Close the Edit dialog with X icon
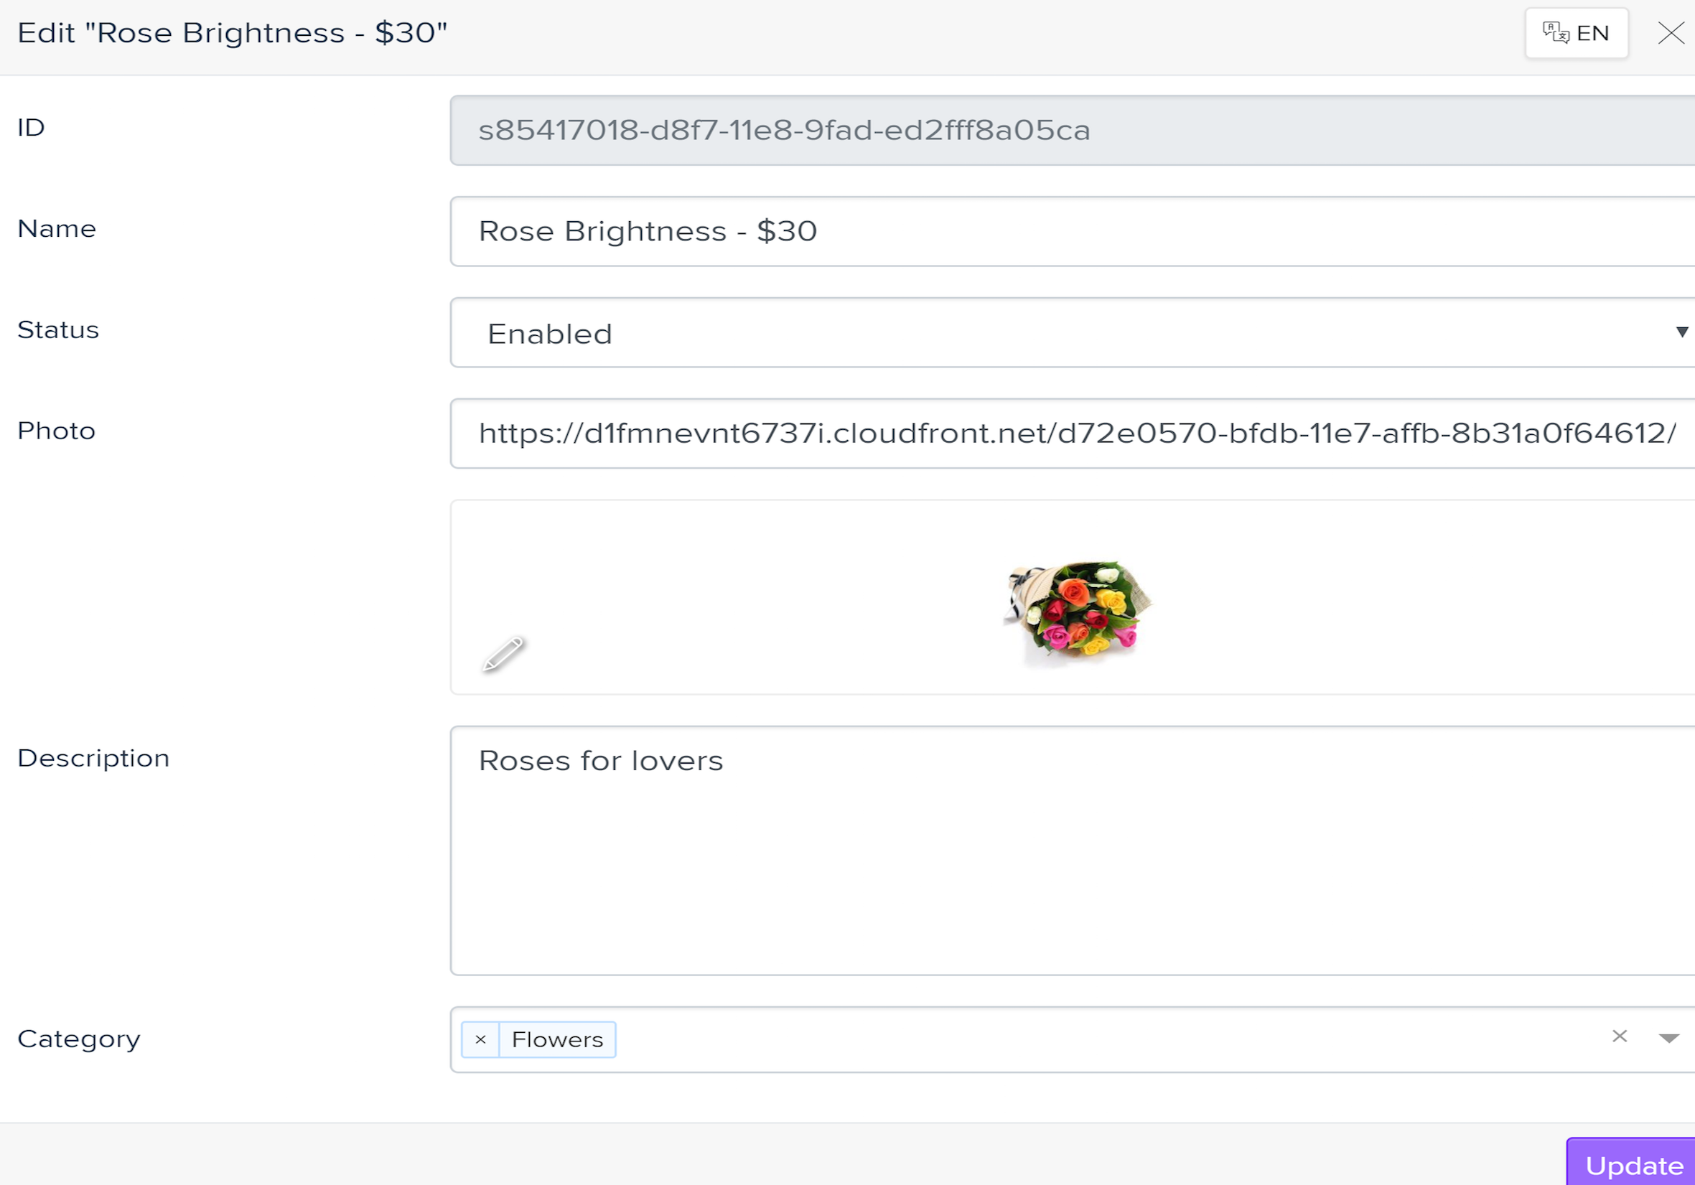The height and width of the screenshot is (1185, 1695). click(1671, 33)
